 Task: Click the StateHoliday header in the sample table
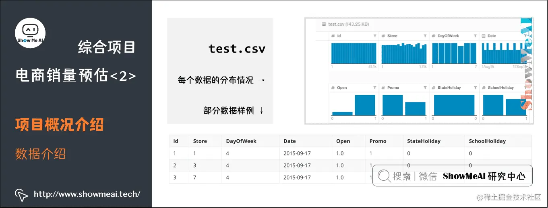tap(424, 141)
